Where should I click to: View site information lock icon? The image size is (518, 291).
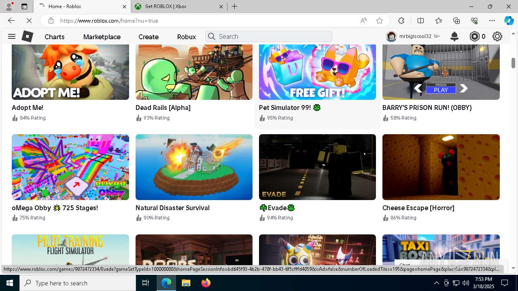(51, 21)
